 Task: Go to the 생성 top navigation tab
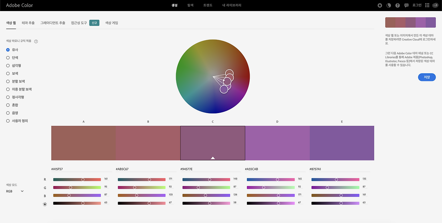(x=174, y=6)
